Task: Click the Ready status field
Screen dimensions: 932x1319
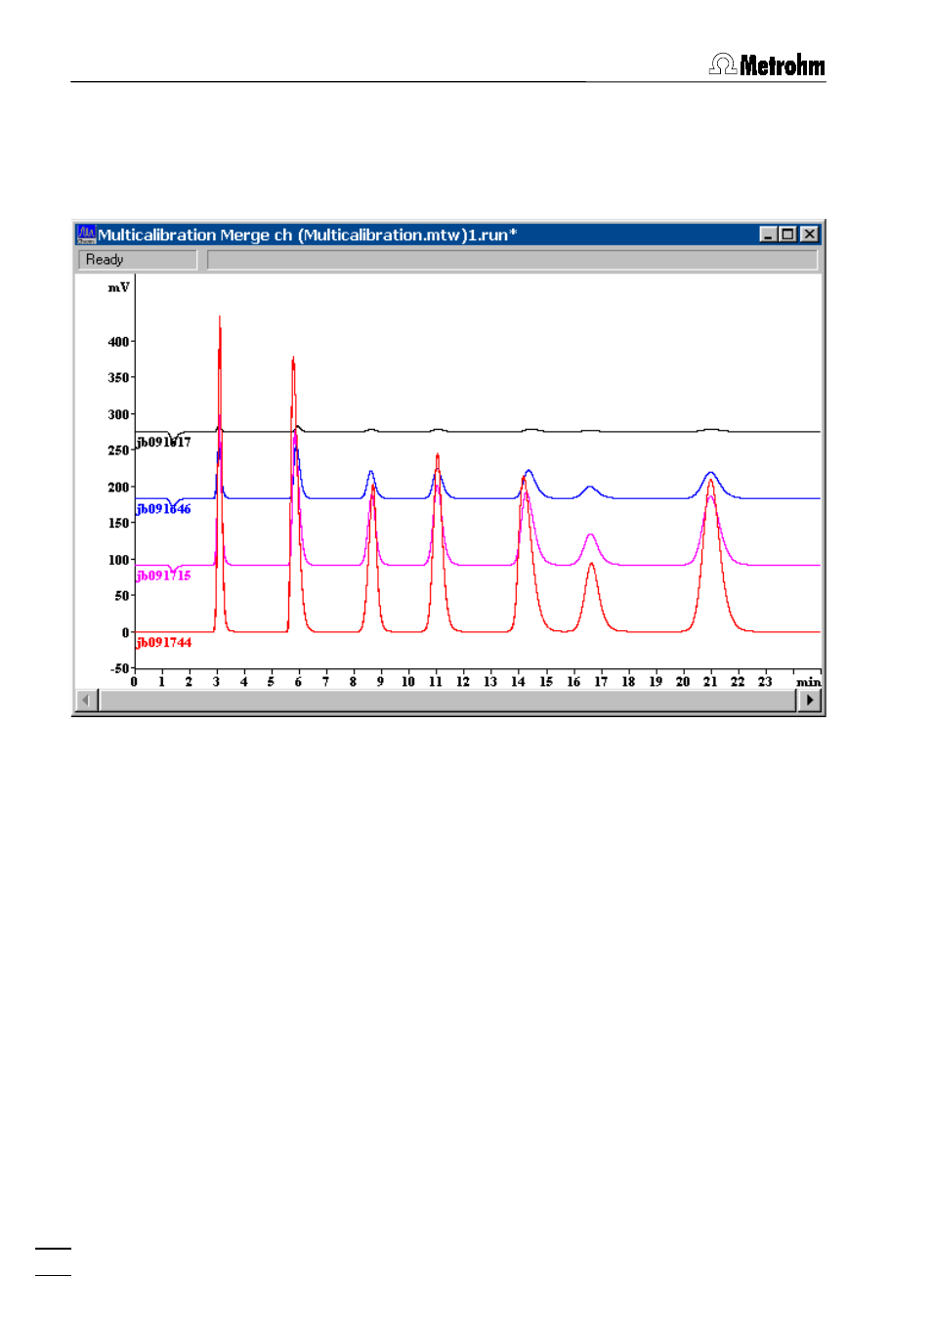Action: pyautogui.click(x=137, y=260)
